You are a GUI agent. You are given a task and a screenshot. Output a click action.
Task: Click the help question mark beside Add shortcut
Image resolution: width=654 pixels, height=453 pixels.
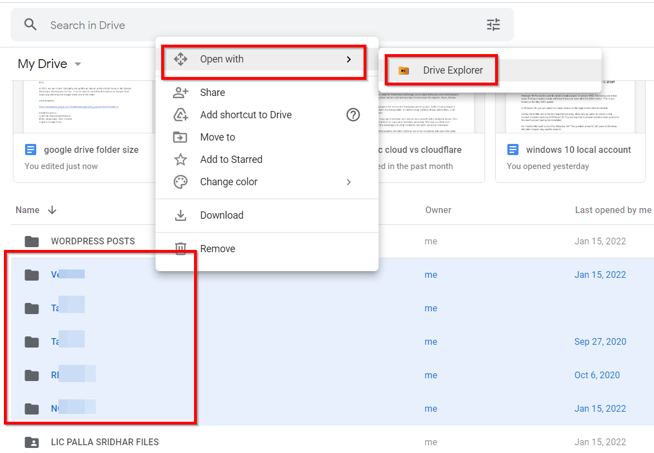(353, 114)
